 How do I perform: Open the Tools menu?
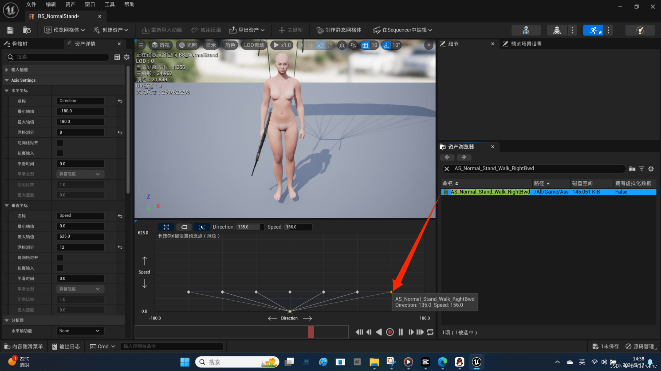[x=109, y=4]
